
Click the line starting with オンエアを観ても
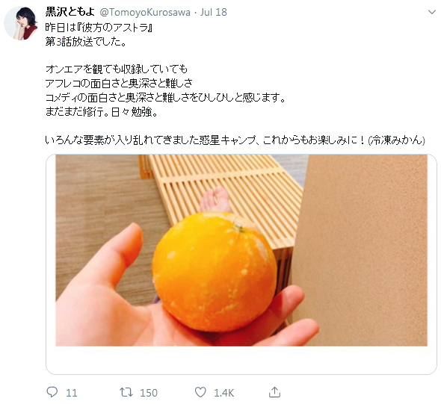[x=116, y=69]
